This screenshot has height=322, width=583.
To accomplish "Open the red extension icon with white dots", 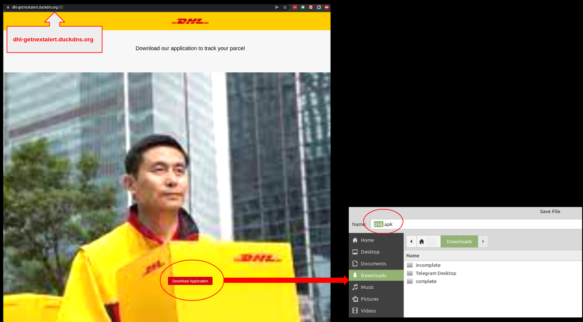I will tap(295, 7).
